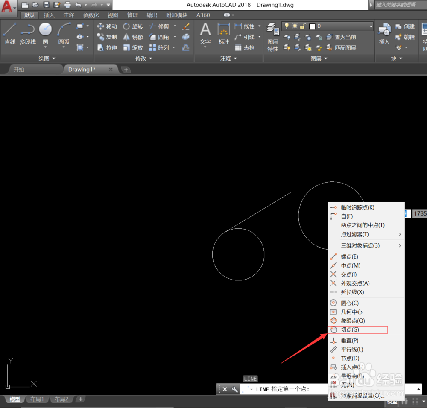The height and width of the screenshot is (408, 427).
Task: Choose Quadrant 象限点(Q) from snap menu
Action: (x=366, y=321)
